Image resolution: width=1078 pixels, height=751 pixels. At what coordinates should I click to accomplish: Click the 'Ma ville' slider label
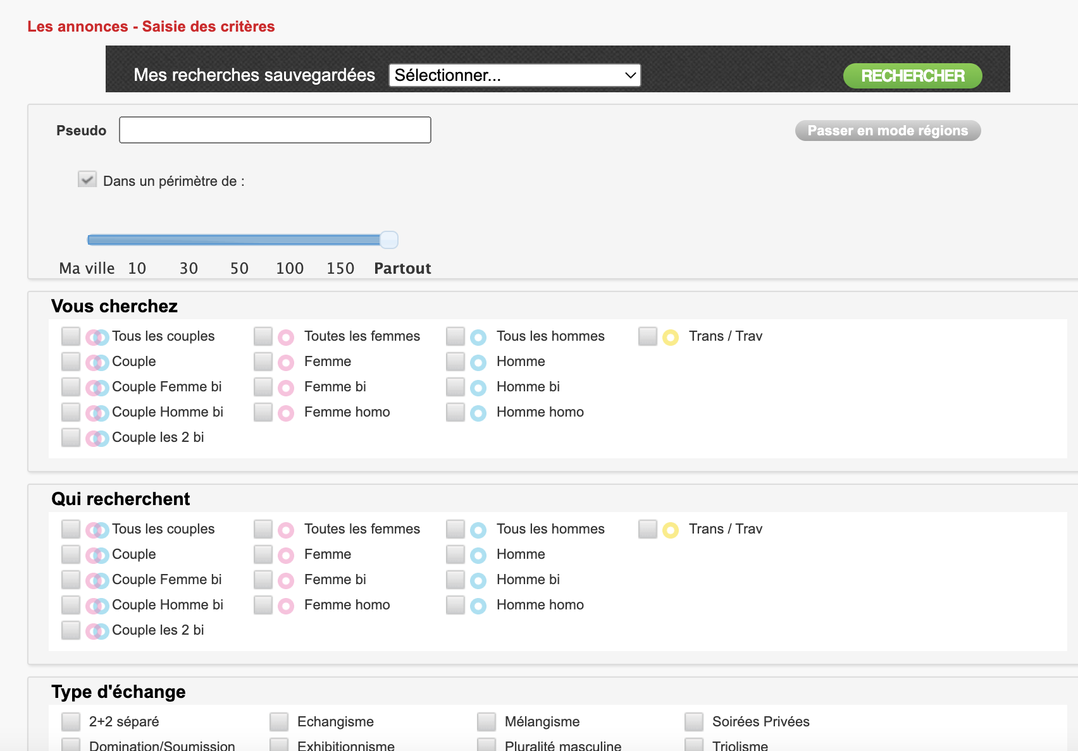click(x=87, y=269)
